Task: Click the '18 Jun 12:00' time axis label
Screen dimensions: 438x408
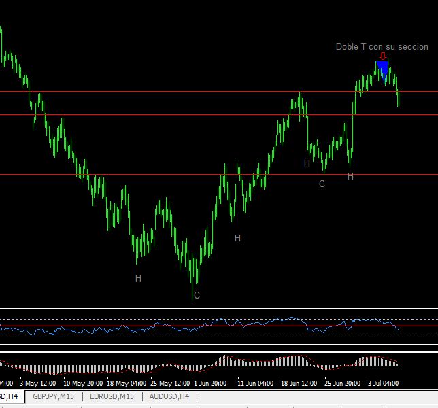Action: click(x=299, y=384)
